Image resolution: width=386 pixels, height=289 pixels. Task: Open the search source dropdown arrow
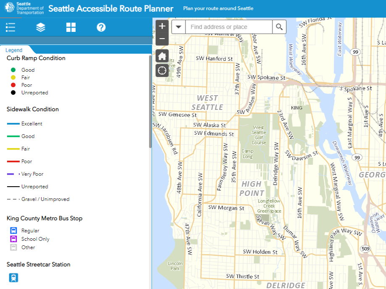[x=178, y=27]
